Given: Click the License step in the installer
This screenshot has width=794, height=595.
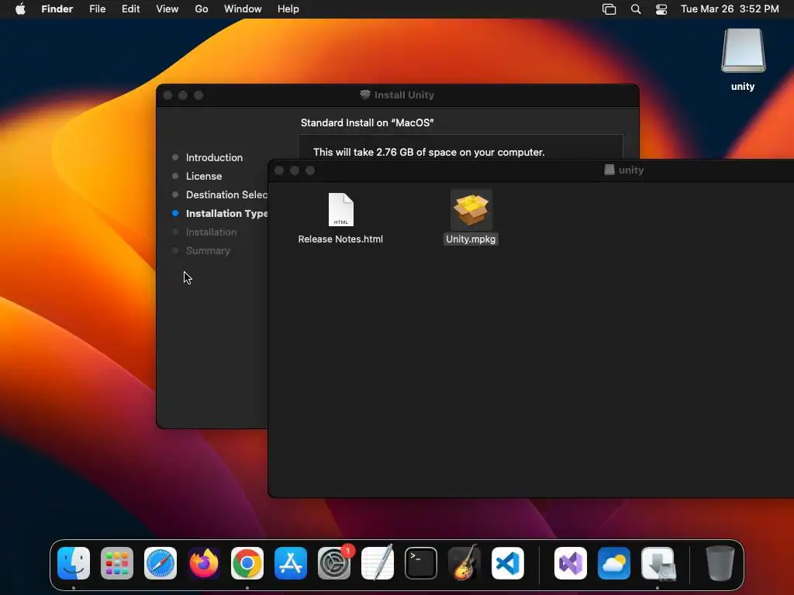Looking at the screenshot, I should [x=204, y=176].
